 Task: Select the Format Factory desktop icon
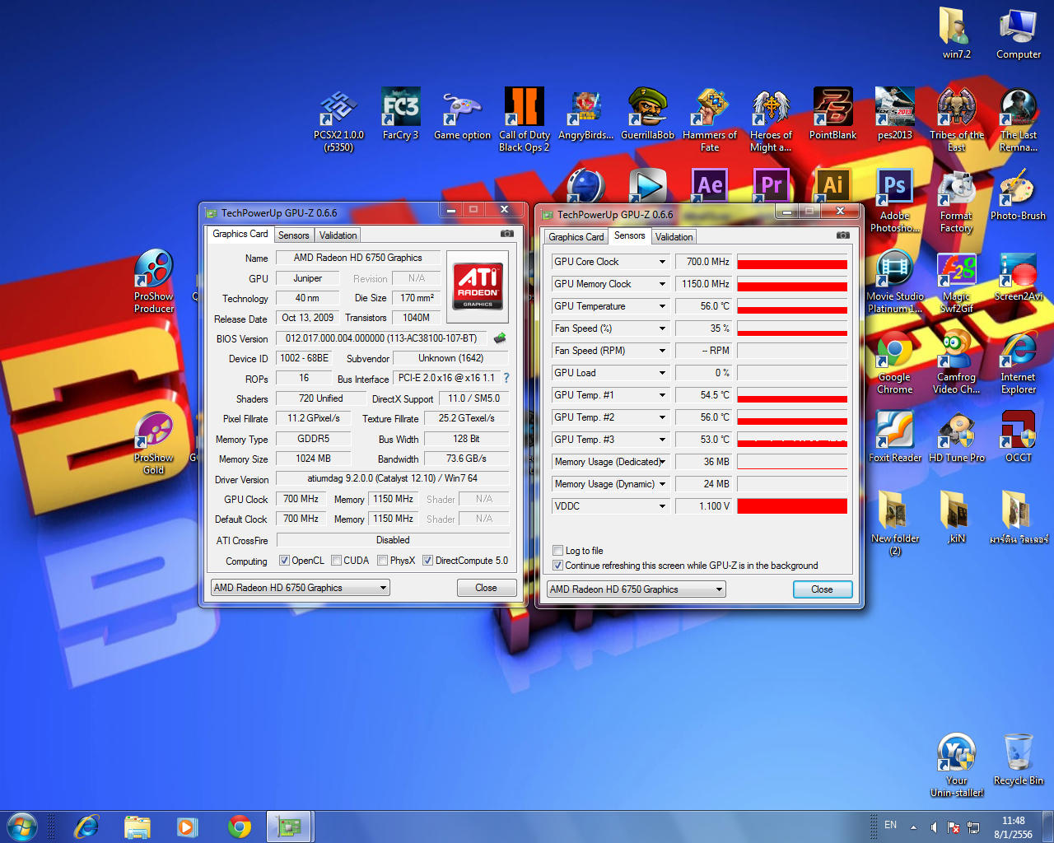click(x=956, y=201)
